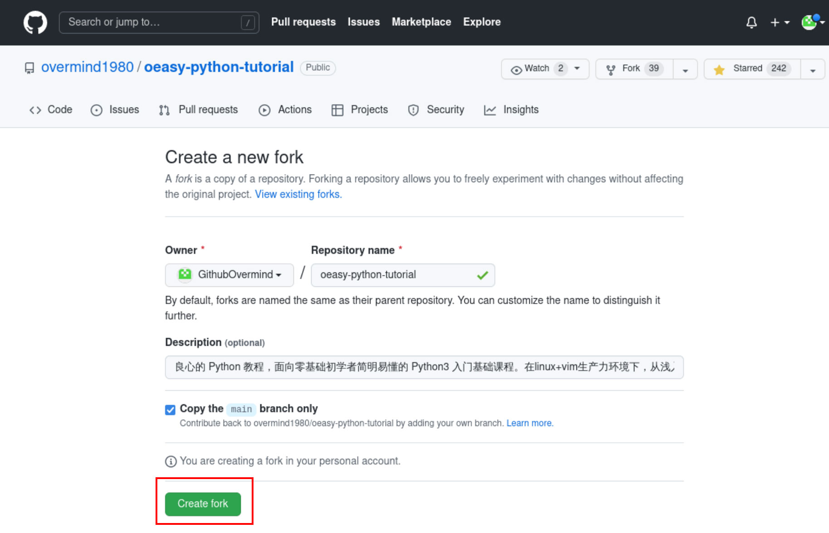Image resolution: width=829 pixels, height=533 pixels.
Task: Open the Learn more link
Action: click(x=530, y=423)
